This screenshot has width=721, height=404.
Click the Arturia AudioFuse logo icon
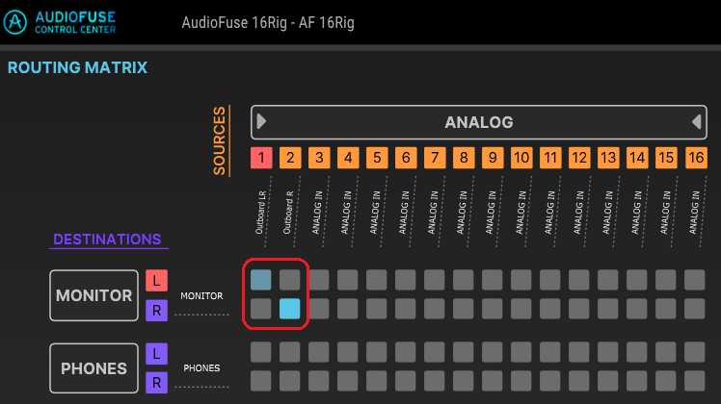pos(15,21)
